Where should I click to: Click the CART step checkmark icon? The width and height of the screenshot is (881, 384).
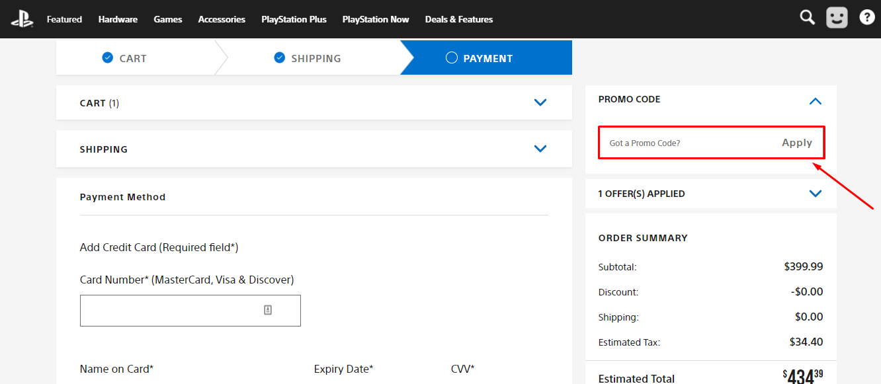[x=108, y=58]
